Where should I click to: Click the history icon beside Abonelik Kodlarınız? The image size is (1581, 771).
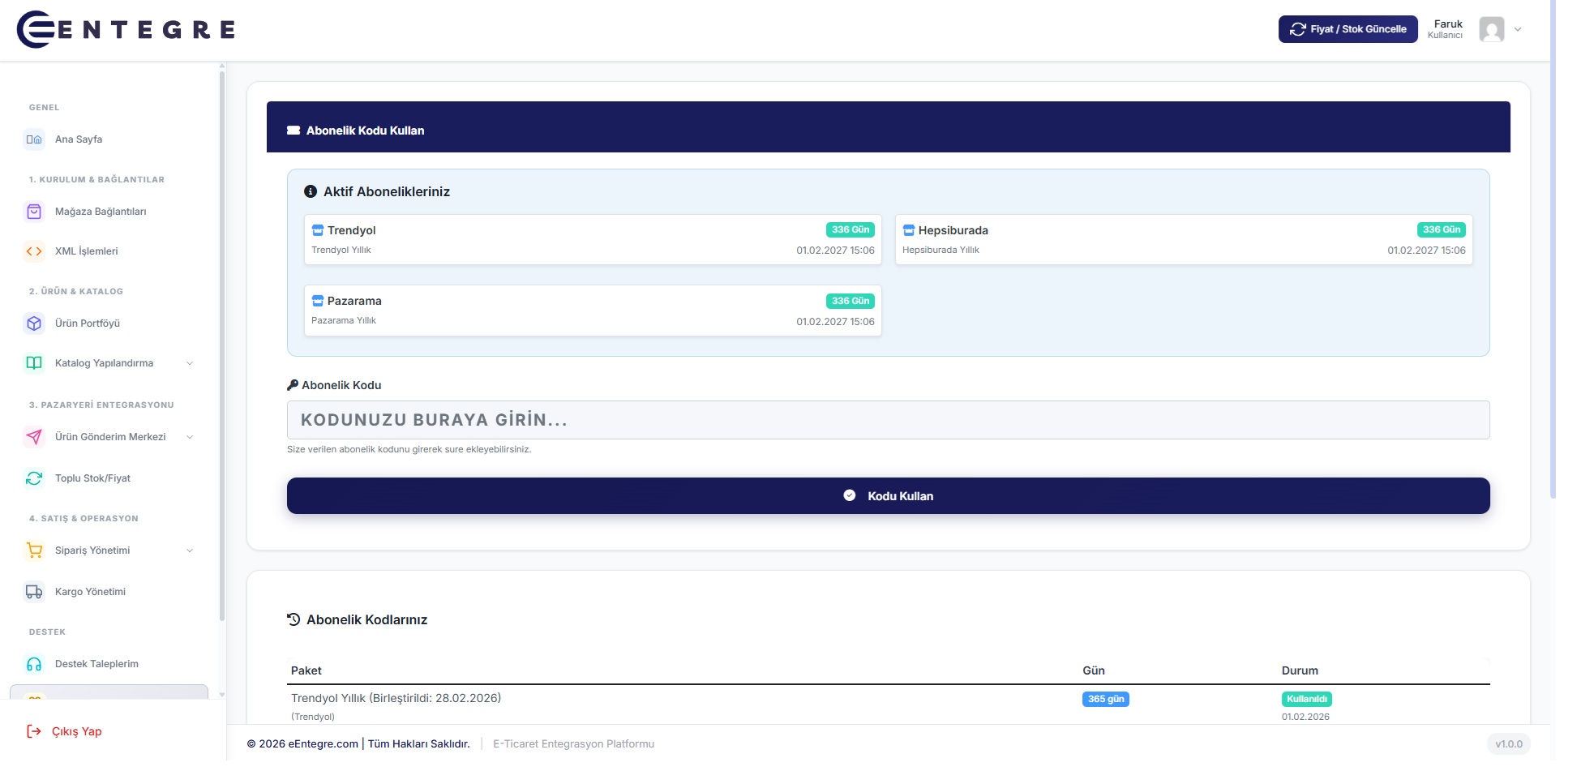293,619
